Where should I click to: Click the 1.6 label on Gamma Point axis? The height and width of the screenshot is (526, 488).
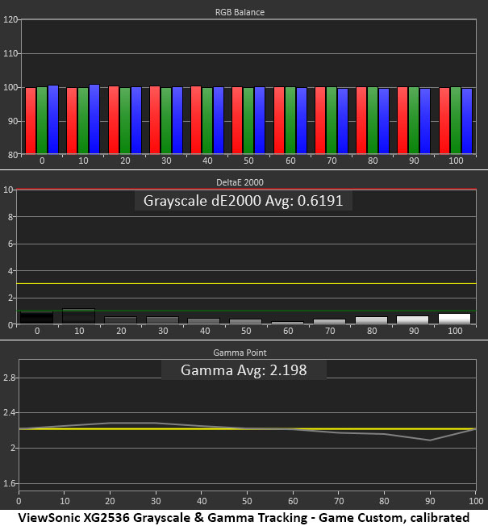click(x=10, y=483)
